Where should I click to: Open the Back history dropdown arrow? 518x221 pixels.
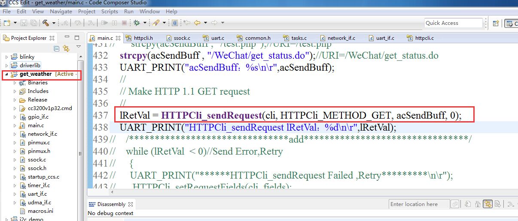click(x=205, y=23)
